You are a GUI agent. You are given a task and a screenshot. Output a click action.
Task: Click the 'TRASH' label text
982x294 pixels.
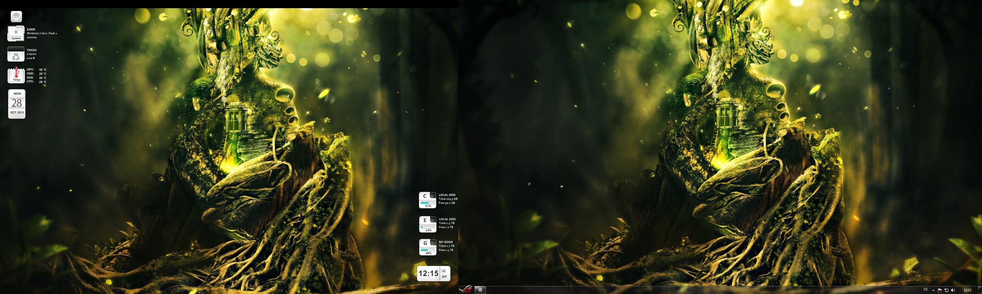click(32, 50)
